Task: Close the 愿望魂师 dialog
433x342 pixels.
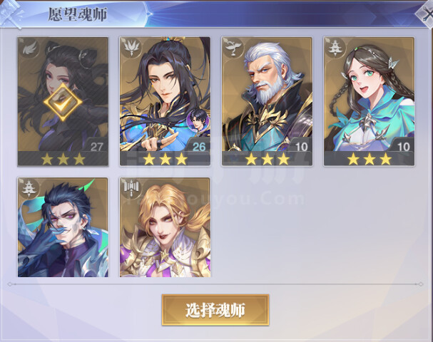Action: coord(425,14)
